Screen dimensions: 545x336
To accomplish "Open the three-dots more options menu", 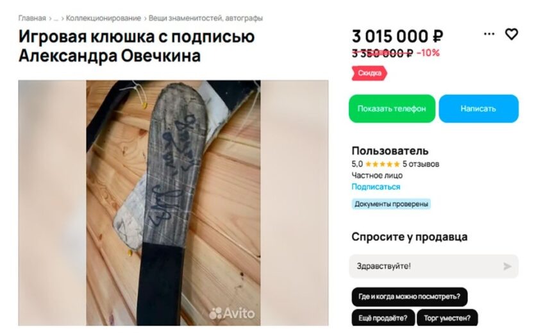I will 489,34.
